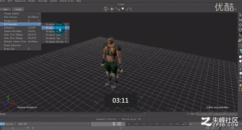Expand the Orthographic submenu
This screenshot has width=242, height=130.
[21, 24]
